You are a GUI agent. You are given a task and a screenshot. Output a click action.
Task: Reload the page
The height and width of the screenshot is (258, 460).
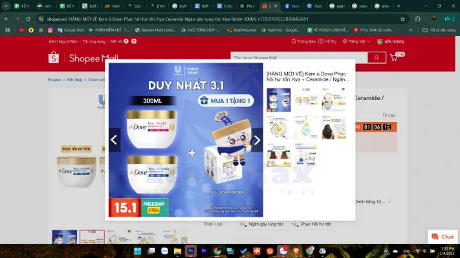click(28, 19)
